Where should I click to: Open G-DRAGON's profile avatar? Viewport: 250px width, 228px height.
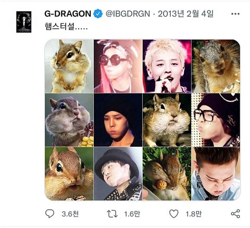[24, 22]
